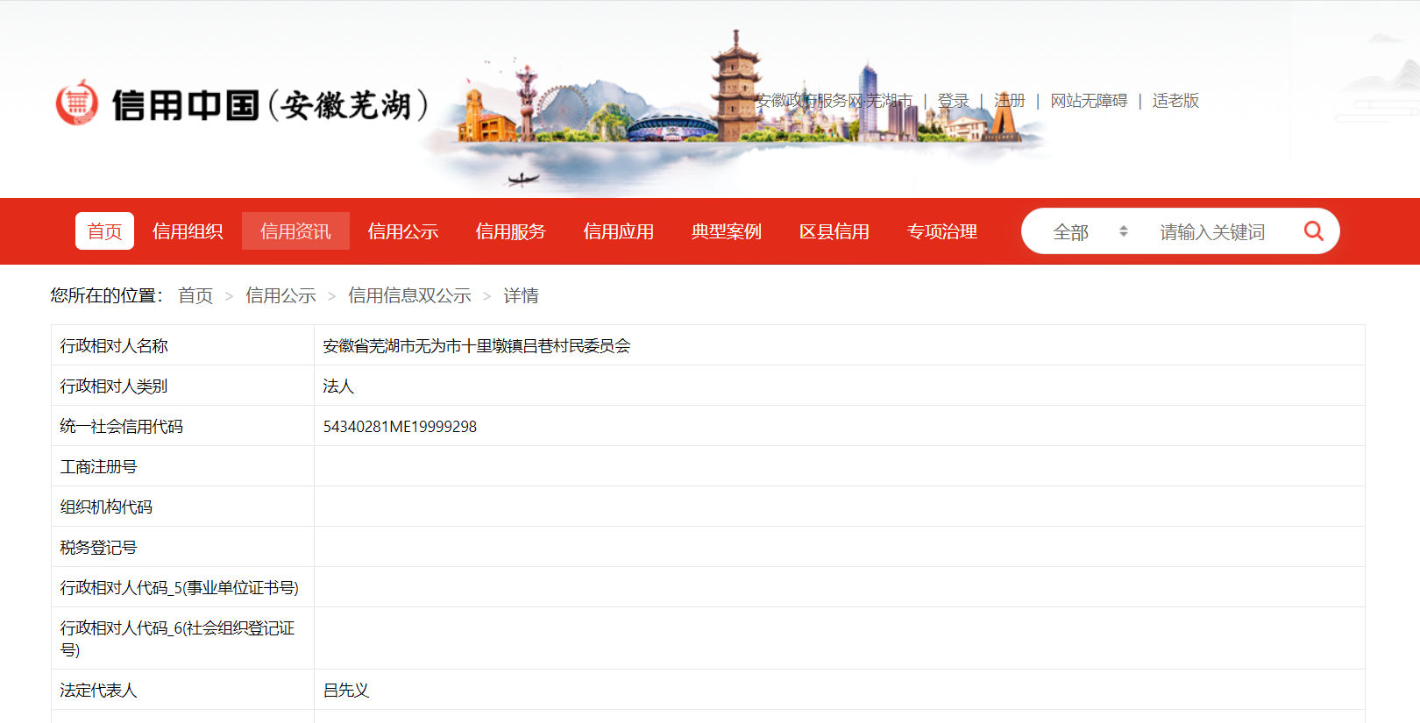Click the 组织机构代码 row label
This screenshot has height=723, width=1420.
pos(106,507)
